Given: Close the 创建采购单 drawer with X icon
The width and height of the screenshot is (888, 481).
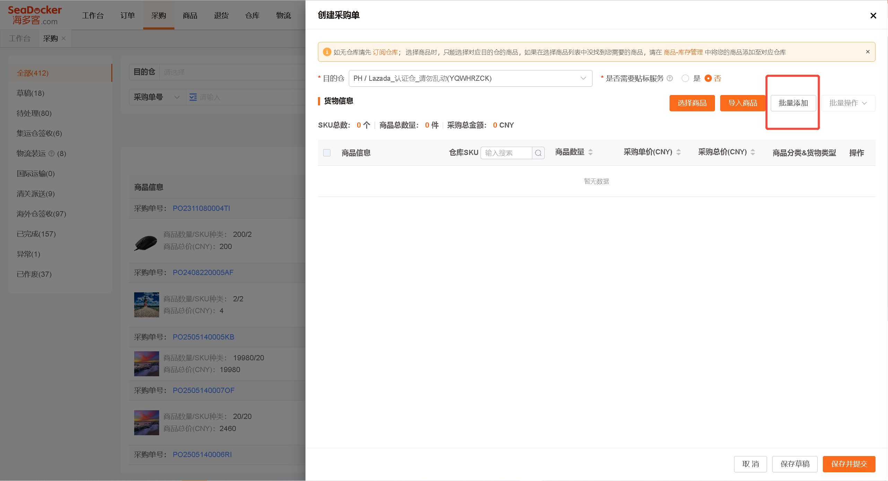Looking at the screenshot, I should coord(873,16).
